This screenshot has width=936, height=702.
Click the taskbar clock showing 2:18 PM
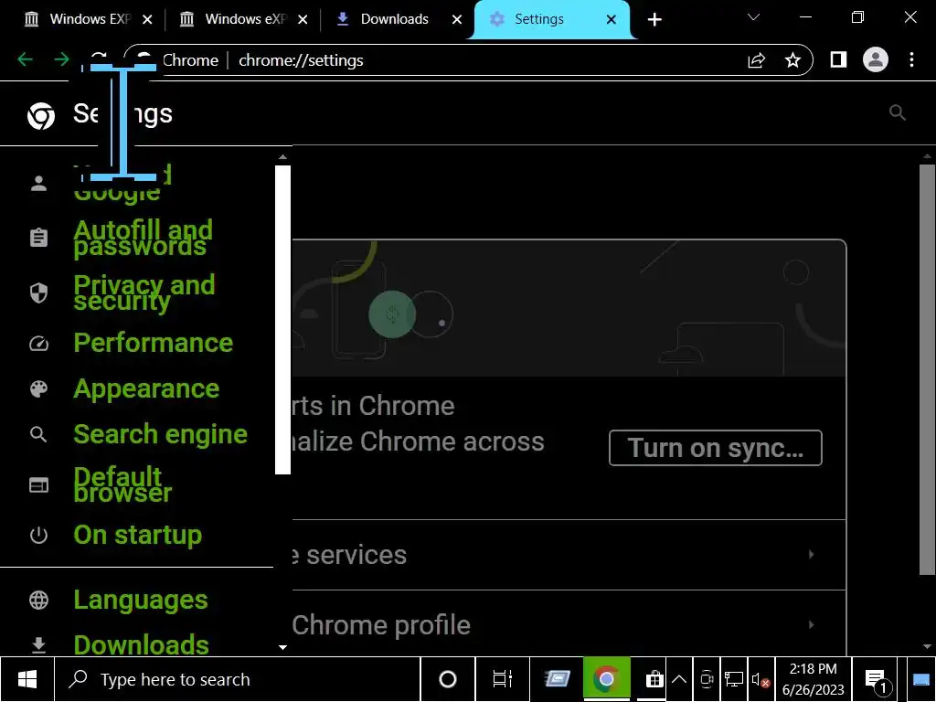click(813, 679)
